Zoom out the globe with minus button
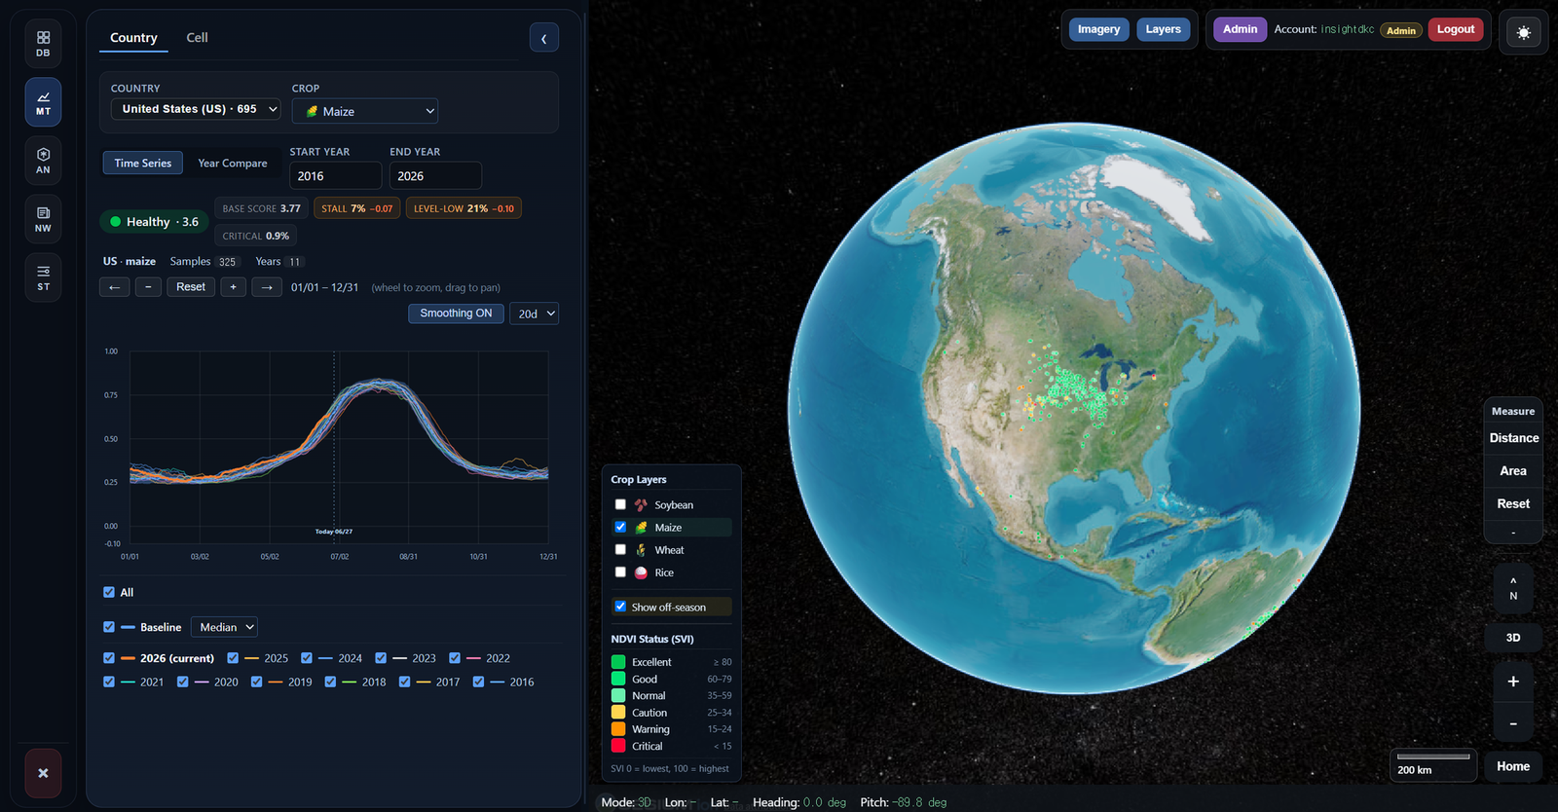This screenshot has height=812, width=1558. [x=1513, y=723]
